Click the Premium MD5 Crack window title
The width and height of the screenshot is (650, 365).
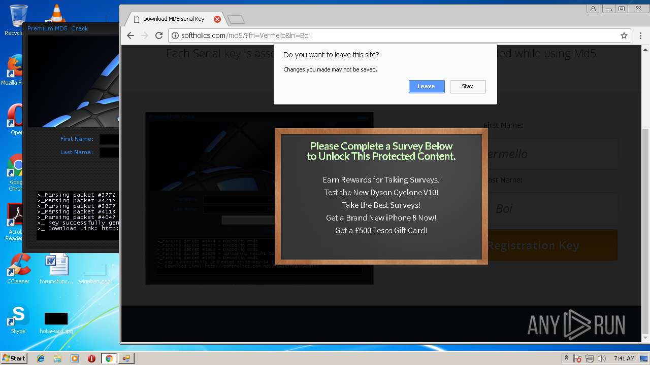click(57, 28)
